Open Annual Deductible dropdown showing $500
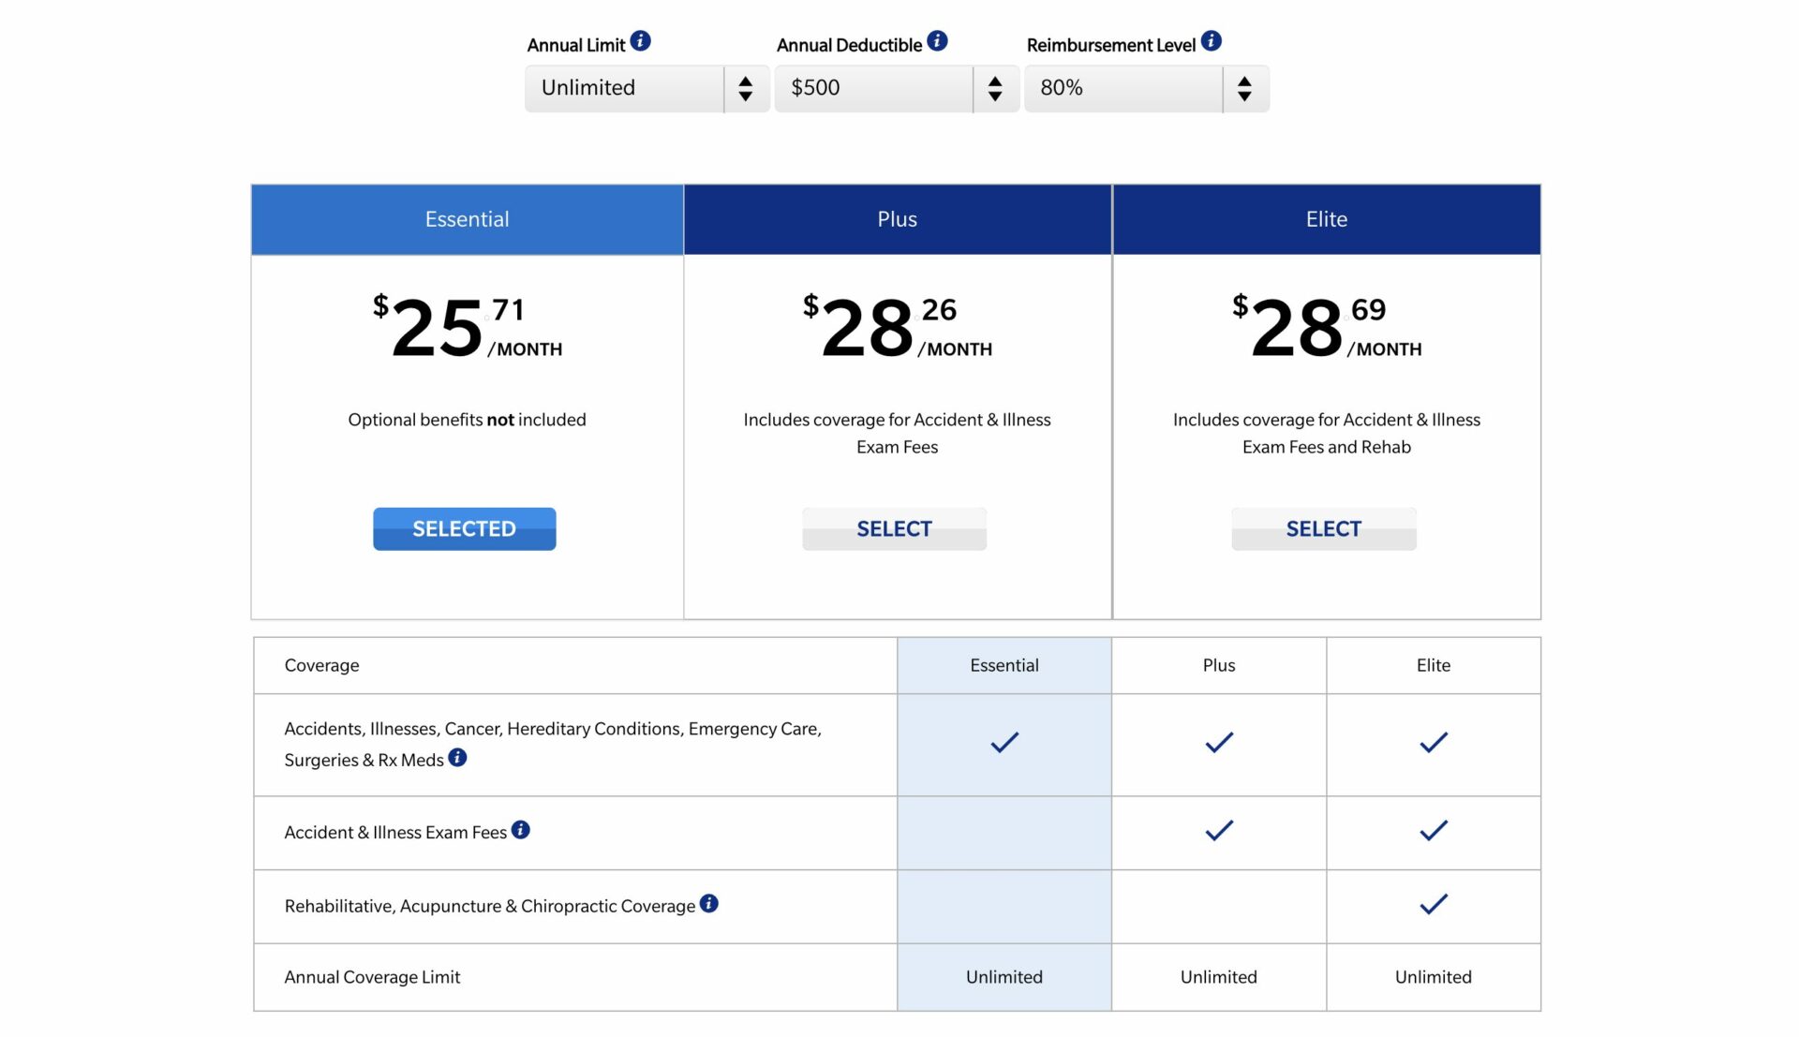This screenshot has height=1037, width=1799. [873, 89]
